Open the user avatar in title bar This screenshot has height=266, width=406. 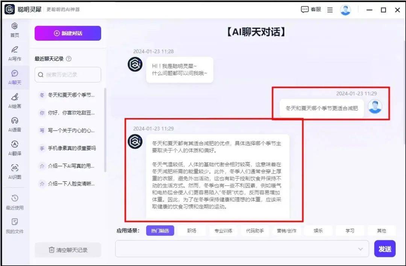tap(345, 10)
